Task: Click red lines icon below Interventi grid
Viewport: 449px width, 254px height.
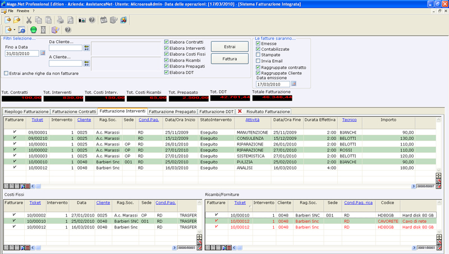Action: [28, 186]
